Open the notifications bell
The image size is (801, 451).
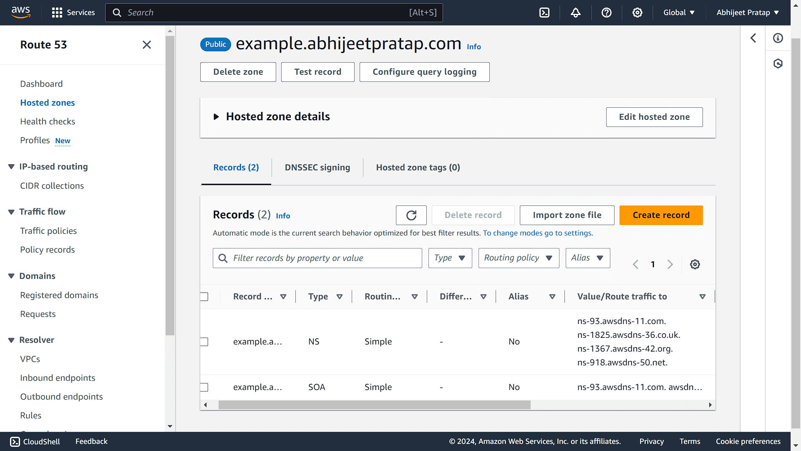coord(576,13)
